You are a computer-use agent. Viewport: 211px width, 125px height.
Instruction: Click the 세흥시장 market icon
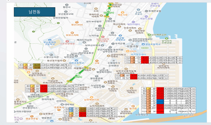point(122,13)
